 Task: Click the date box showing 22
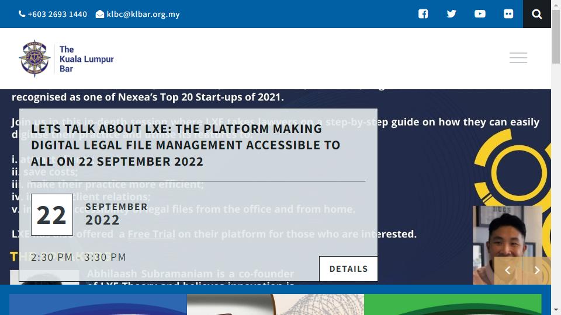(52, 215)
